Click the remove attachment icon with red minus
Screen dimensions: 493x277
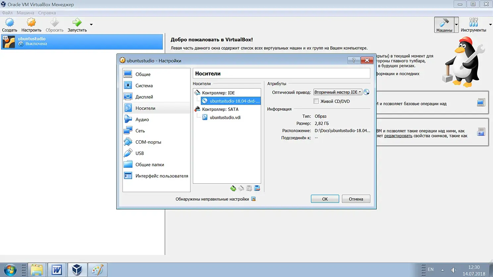pyautogui.click(x=257, y=188)
